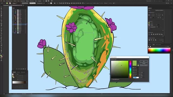Click the vertical align top icon in the control bar
Viewport: 173px width, 97px height.
point(66,3)
